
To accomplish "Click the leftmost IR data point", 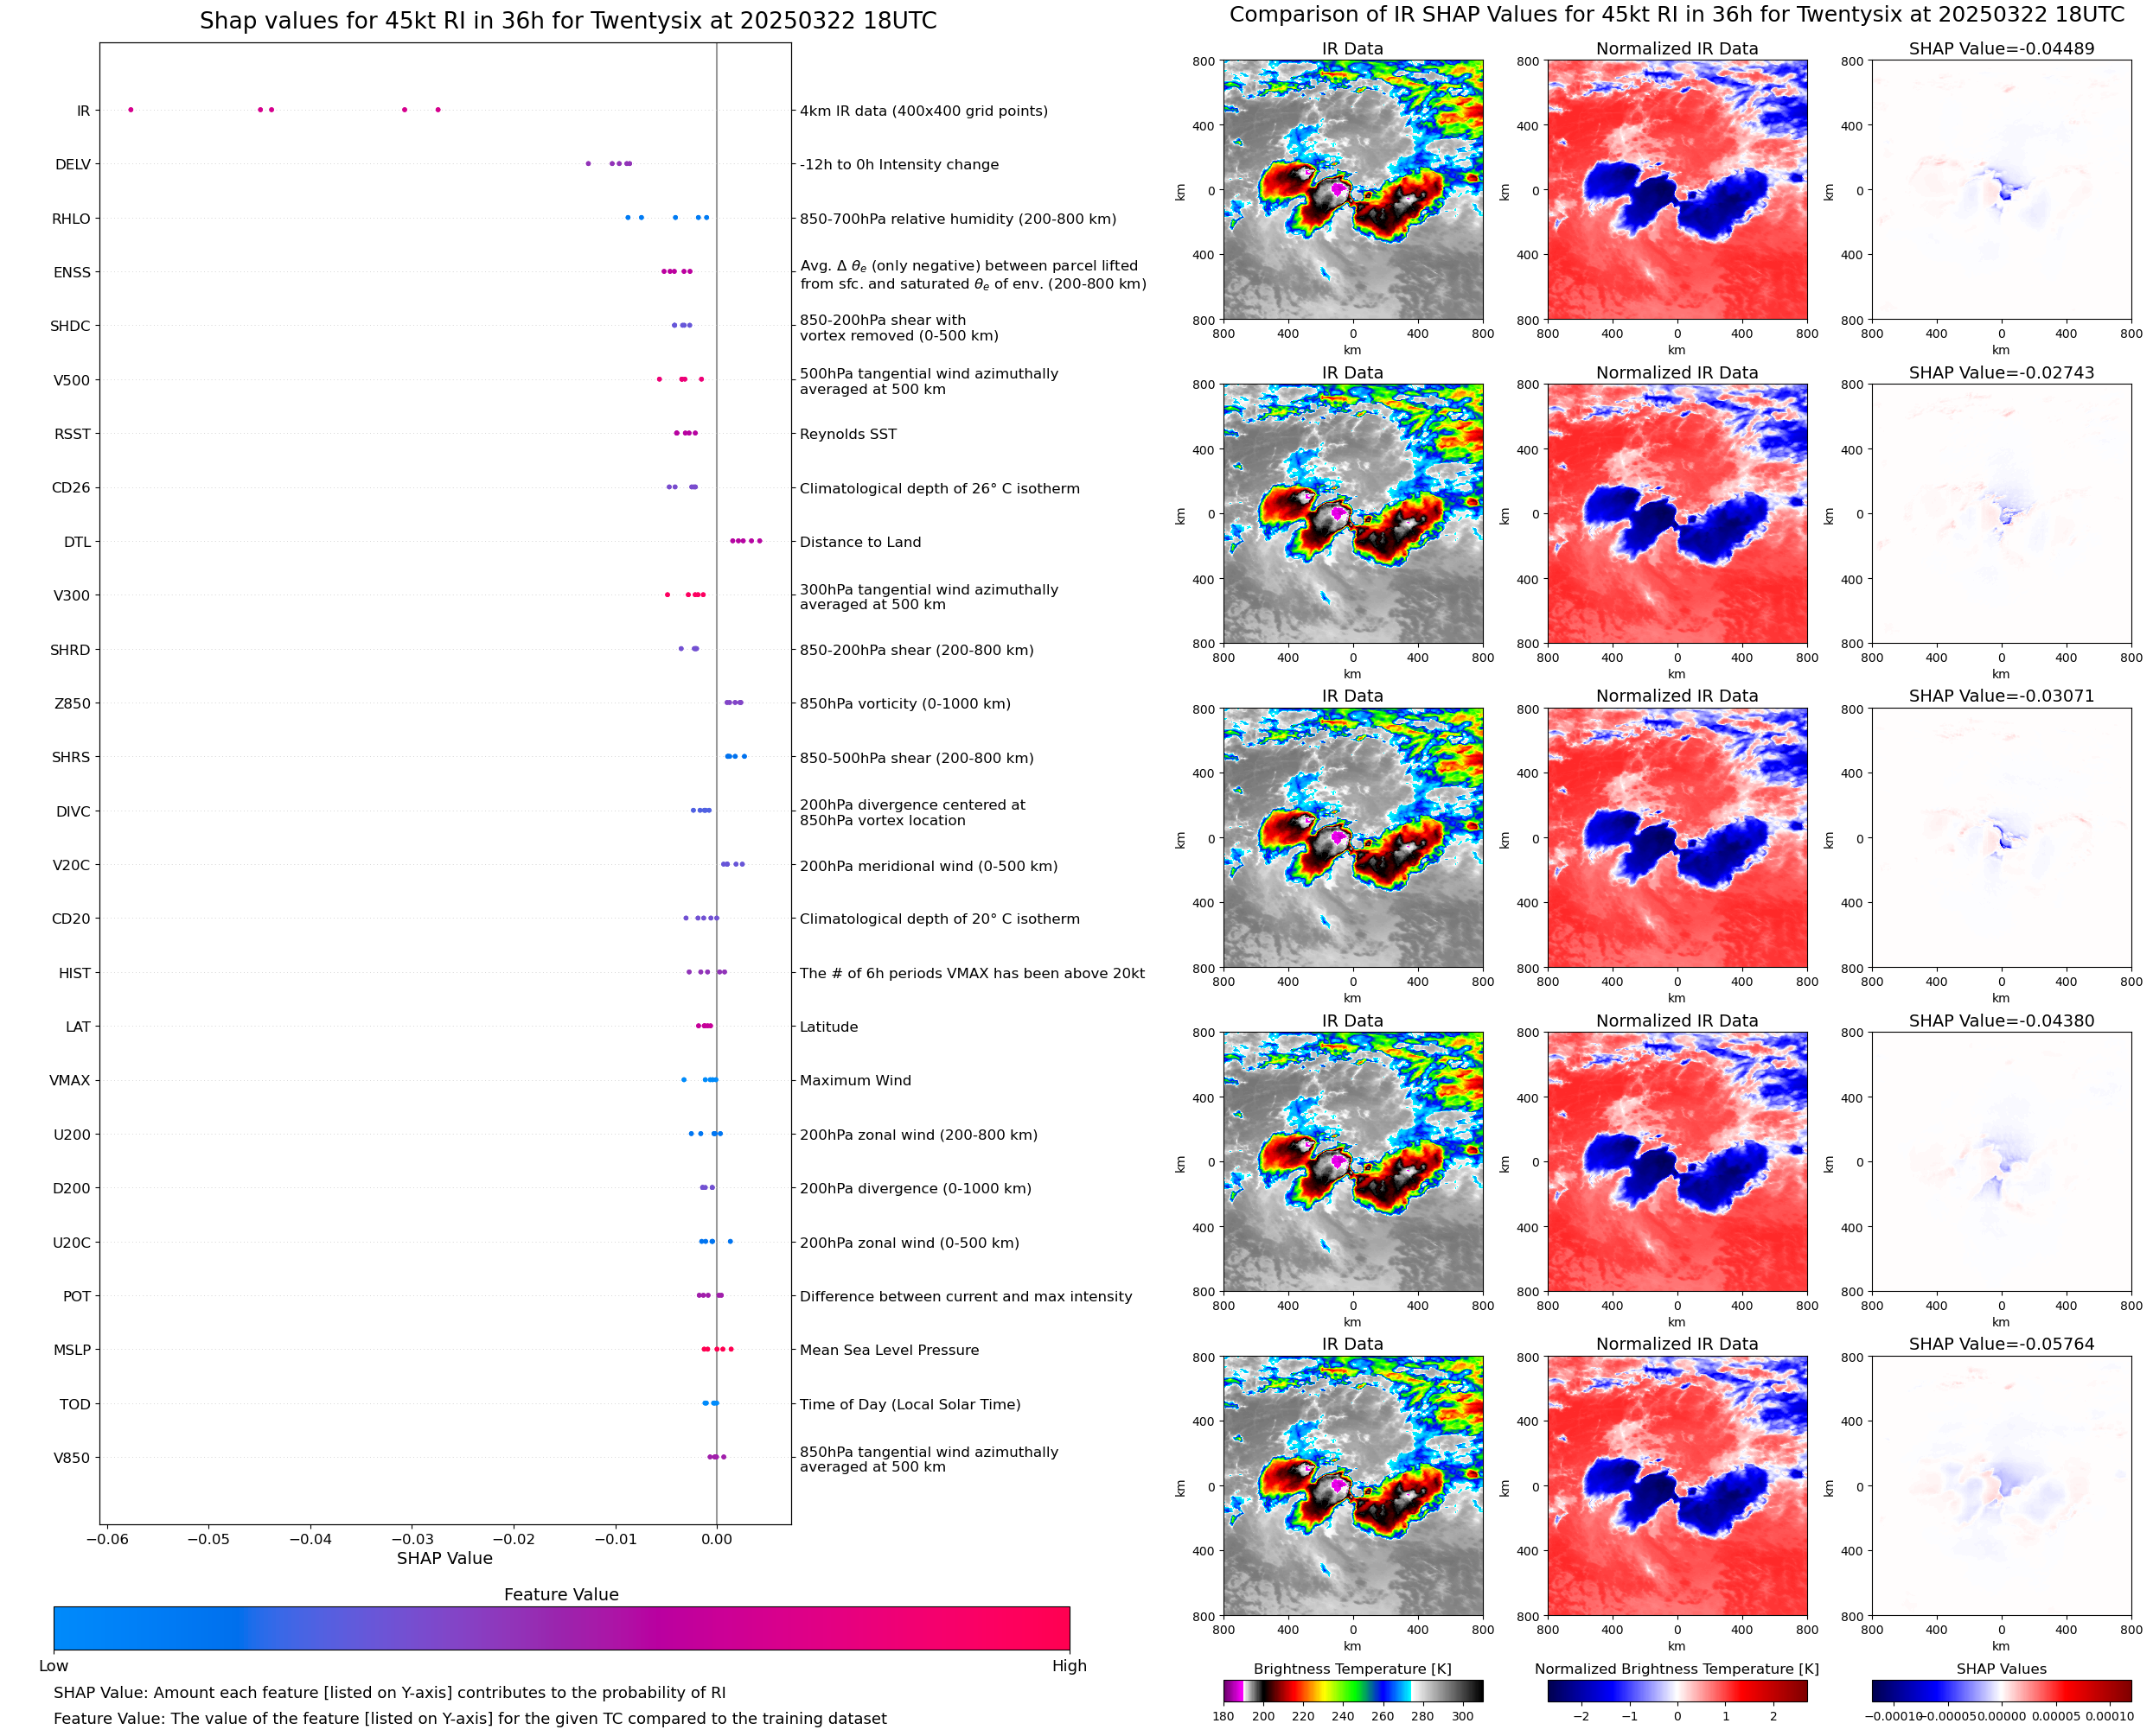I will (x=131, y=110).
